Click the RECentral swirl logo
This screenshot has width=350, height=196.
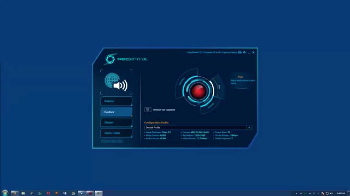pos(111,59)
